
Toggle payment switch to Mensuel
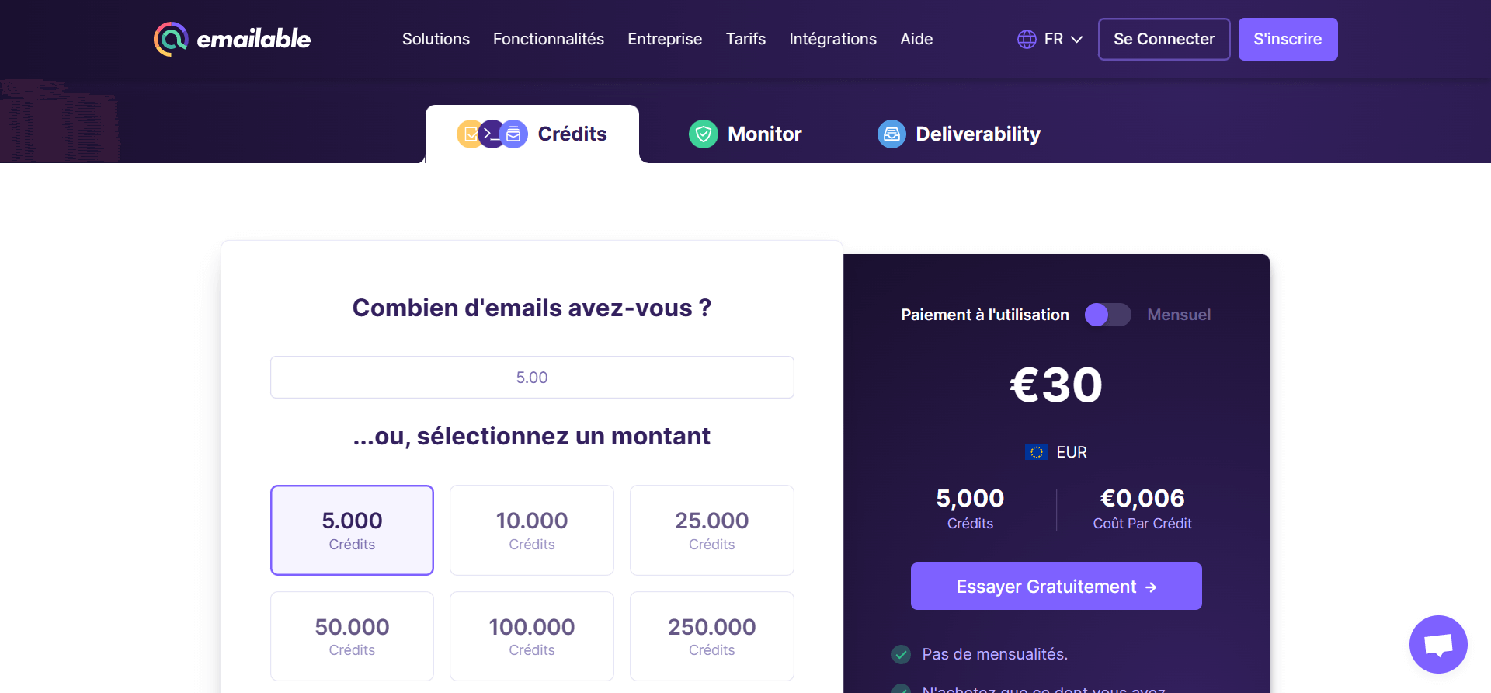tap(1108, 315)
